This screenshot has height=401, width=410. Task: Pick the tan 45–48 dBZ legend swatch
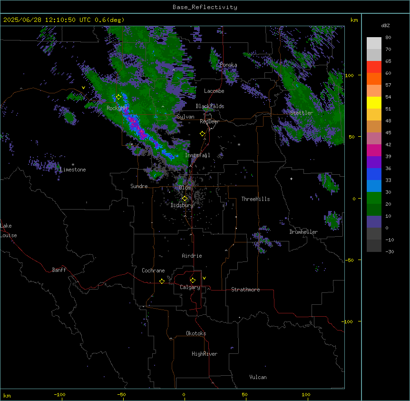click(374, 126)
